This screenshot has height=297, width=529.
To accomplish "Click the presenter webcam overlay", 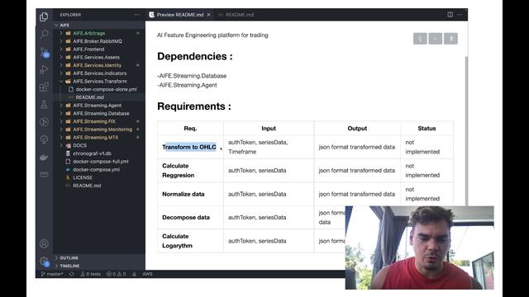I will click(x=419, y=247).
